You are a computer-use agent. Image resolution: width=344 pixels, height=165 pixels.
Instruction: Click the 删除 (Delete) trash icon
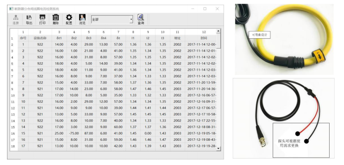tap(56, 19)
